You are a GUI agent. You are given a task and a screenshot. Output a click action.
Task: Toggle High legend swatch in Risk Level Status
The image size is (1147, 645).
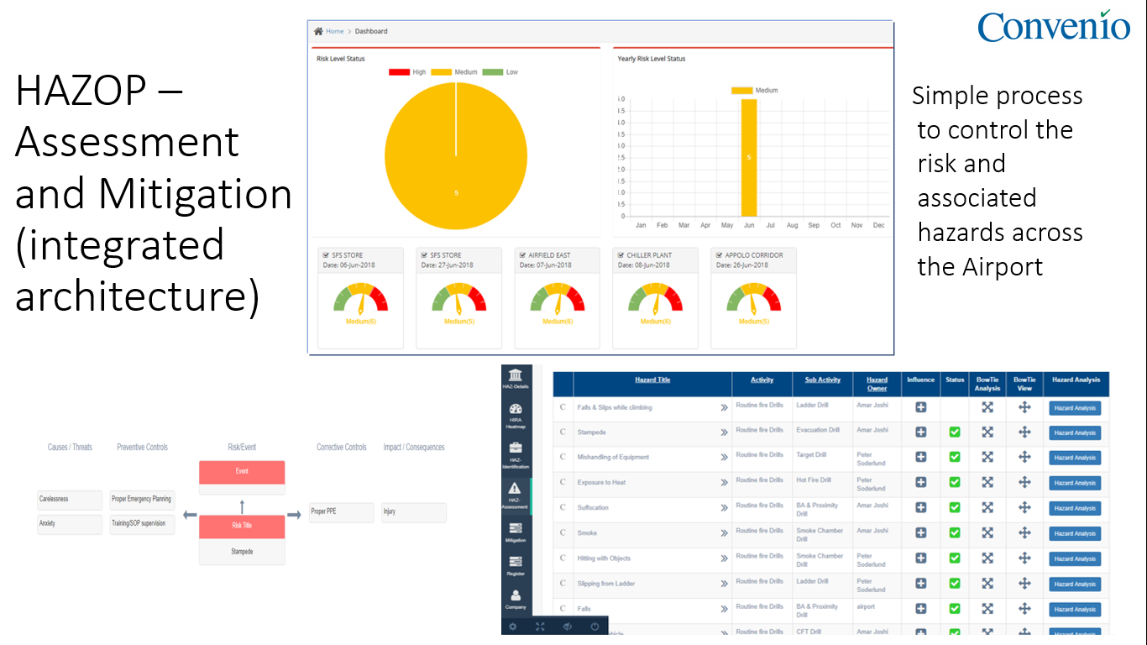[399, 72]
